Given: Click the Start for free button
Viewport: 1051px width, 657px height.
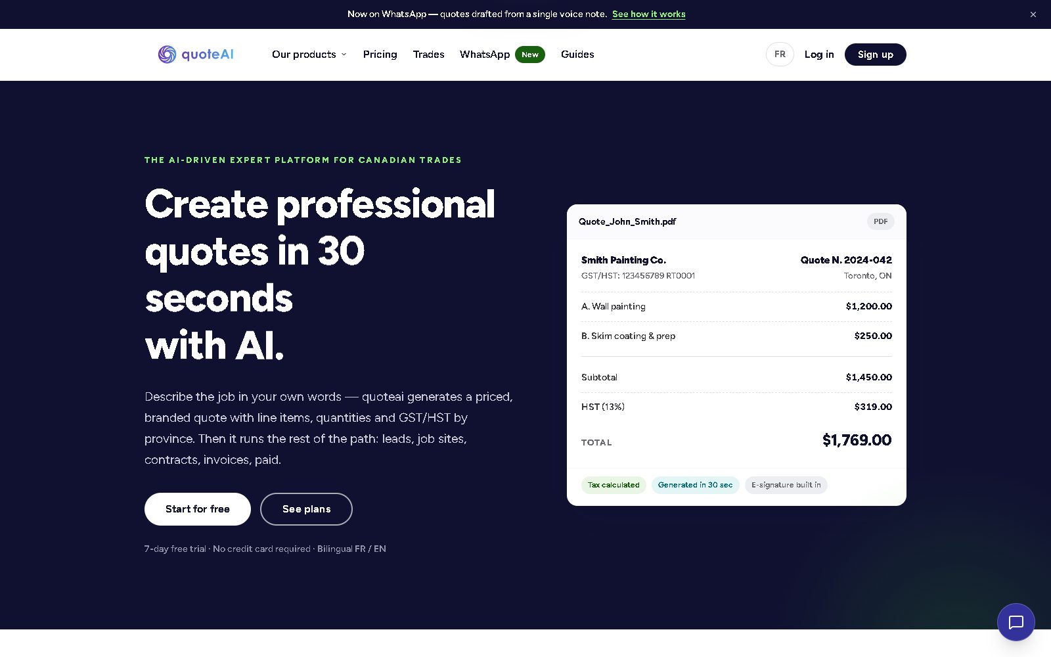Looking at the screenshot, I should coord(198,509).
